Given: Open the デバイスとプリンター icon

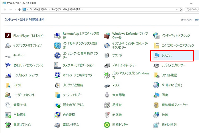Looking at the screenshot, I should click(x=156, y=65).
